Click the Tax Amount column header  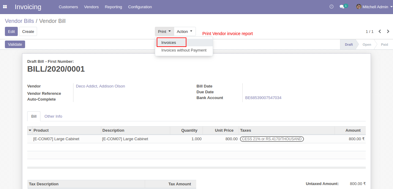(170, 184)
